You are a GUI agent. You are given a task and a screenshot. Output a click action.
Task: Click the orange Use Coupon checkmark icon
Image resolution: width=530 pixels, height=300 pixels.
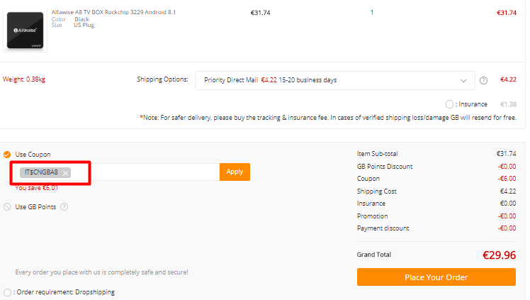pyautogui.click(x=7, y=155)
